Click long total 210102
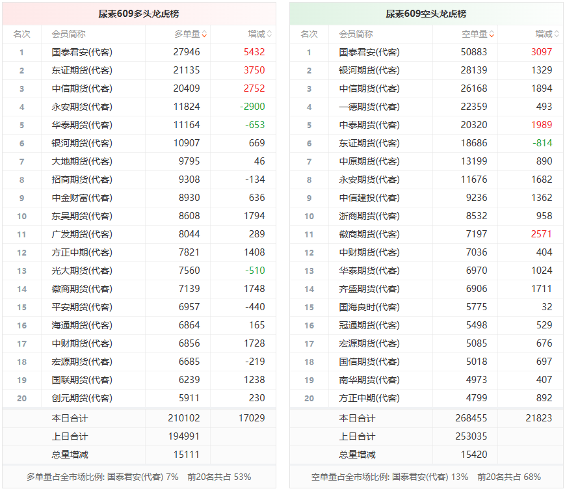Viewport: 565px width, 491px height. tap(184, 418)
